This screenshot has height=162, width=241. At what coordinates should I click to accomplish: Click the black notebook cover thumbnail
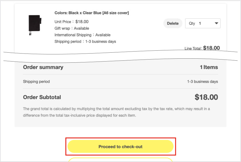click(x=34, y=25)
